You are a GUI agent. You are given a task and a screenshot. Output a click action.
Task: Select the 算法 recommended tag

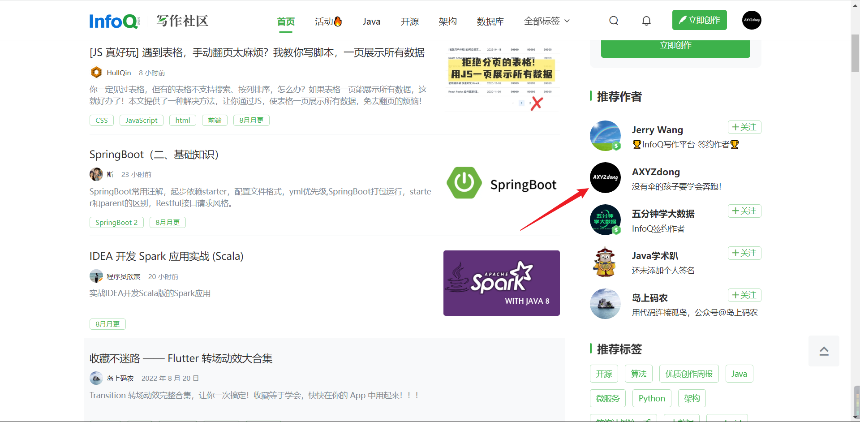coord(639,374)
